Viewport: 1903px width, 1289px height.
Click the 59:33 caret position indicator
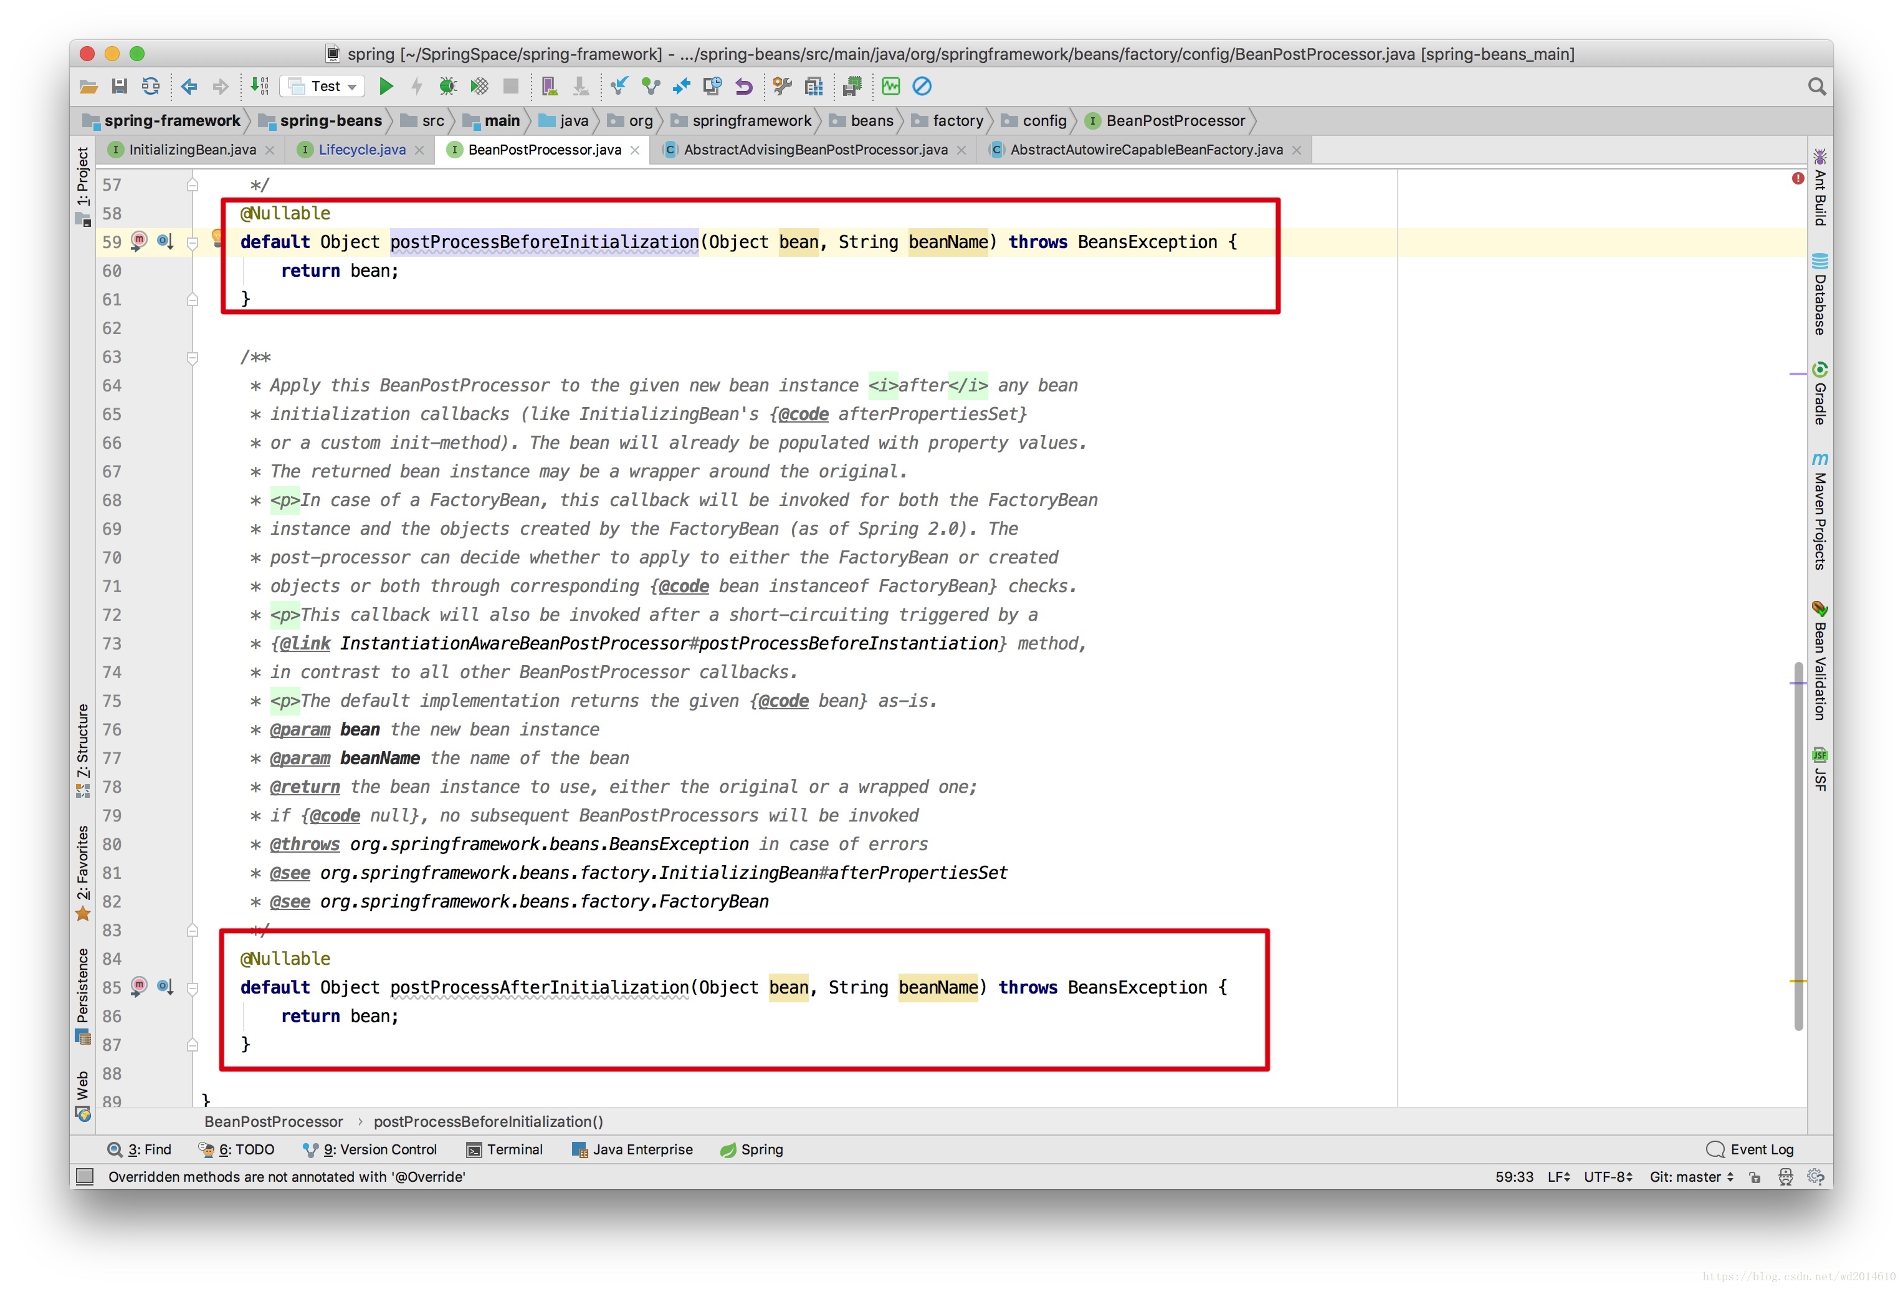pyautogui.click(x=1514, y=1177)
